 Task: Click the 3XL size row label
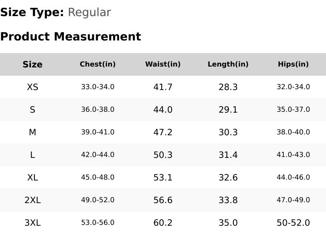point(33,223)
